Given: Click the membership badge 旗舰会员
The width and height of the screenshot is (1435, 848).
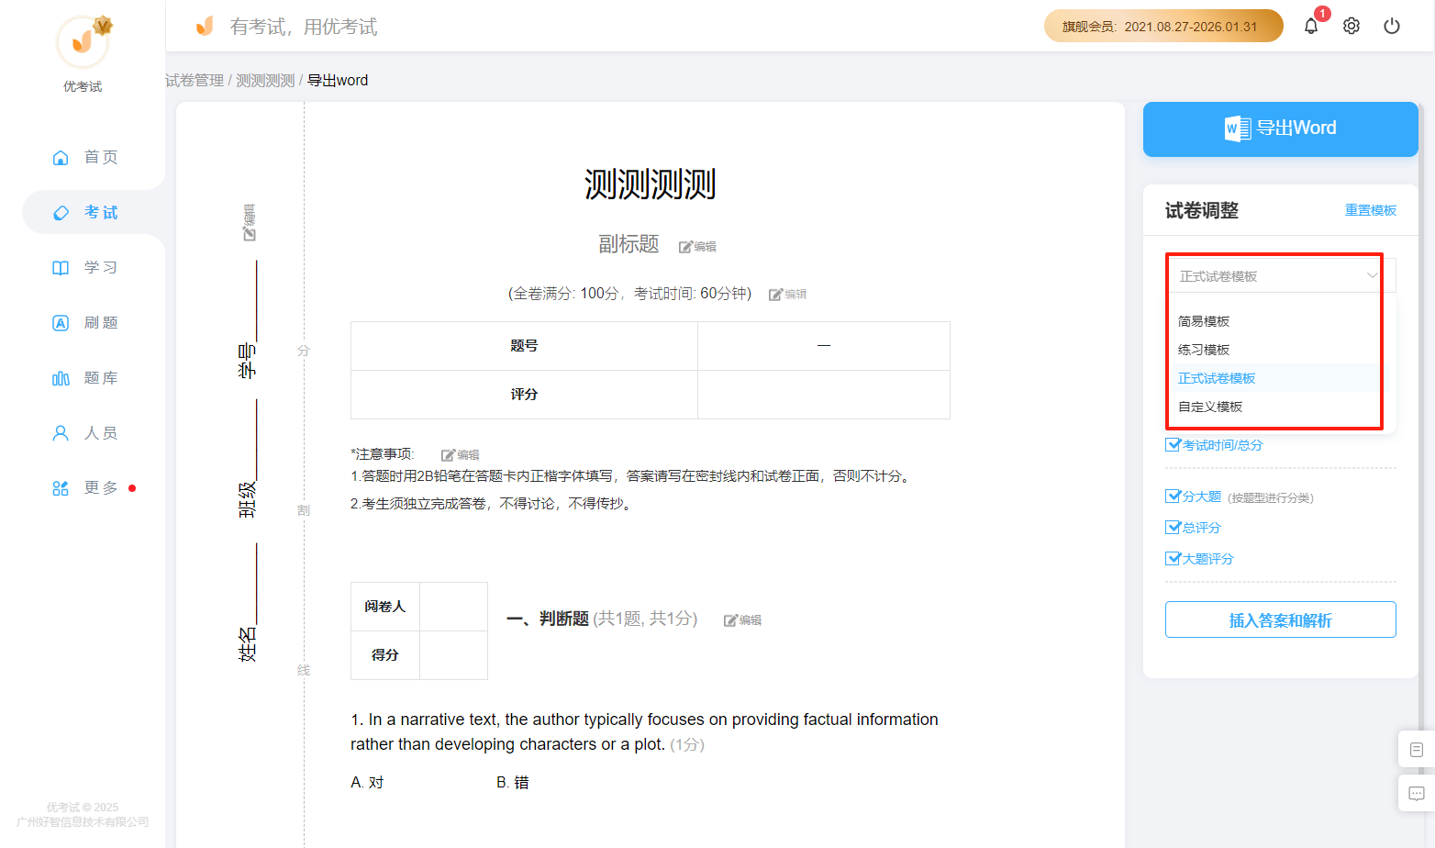Looking at the screenshot, I should pyautogui.click(x=1163, y=26).
